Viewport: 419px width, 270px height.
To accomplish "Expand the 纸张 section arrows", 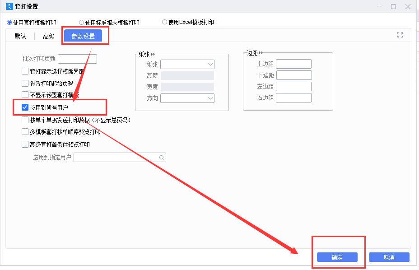I will coord(153,54).
